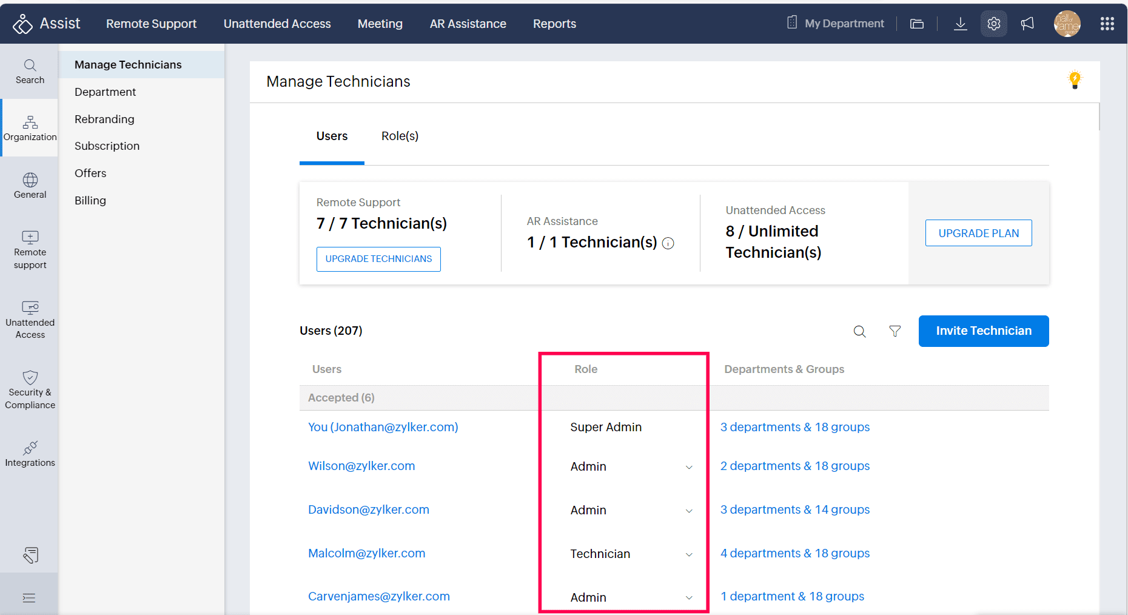
Task: Open Davidson's departments and groups link
Action: [794, 510]
